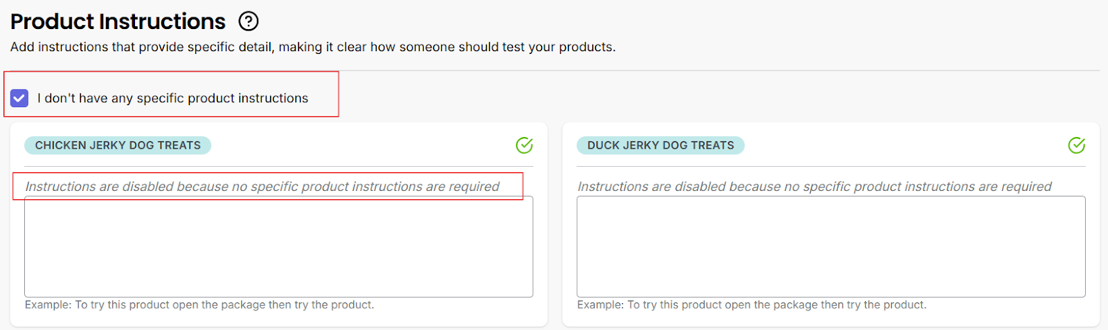
Task: Click the example hint text below the Duck text box
Action: click(751, 305)
